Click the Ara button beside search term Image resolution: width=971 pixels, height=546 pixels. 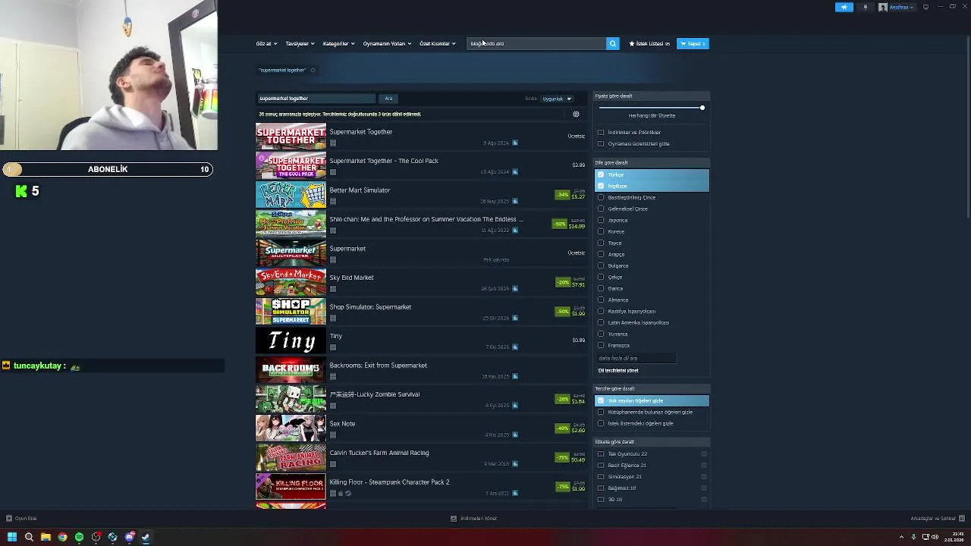click(x=388, y=99)
